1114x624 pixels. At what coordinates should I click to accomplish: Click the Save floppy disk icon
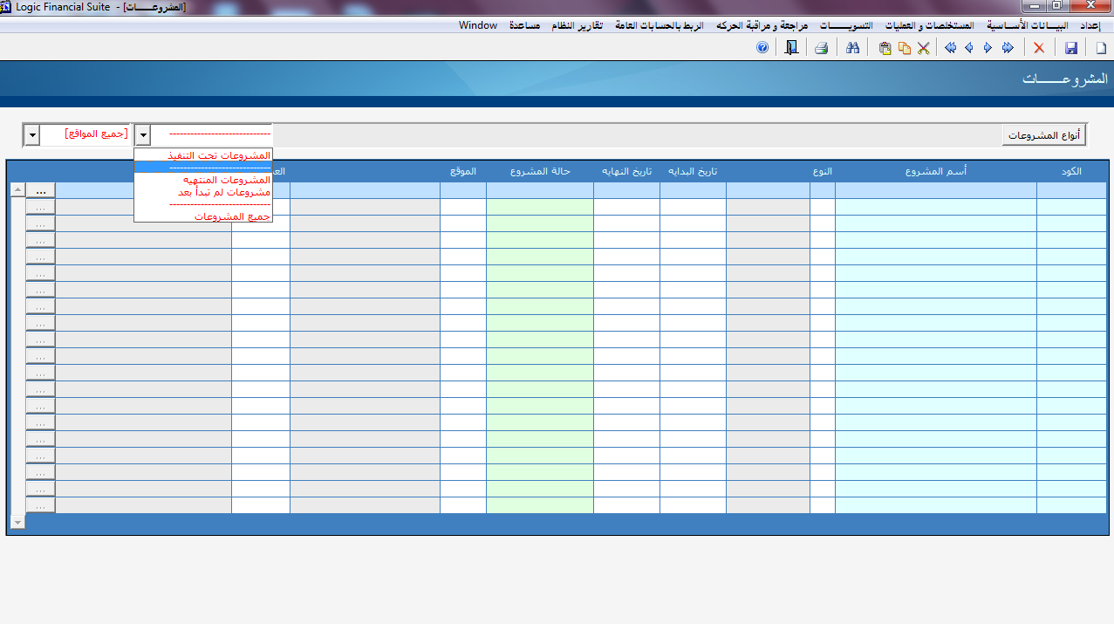pos(1071,48)
